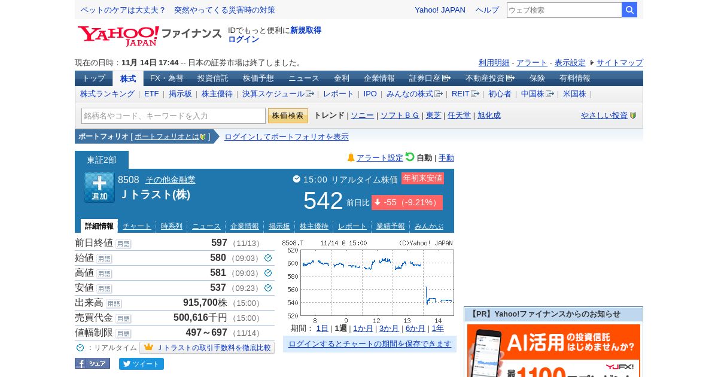This screenshot has width=718, height=377.
Task: Click the Yahoo! Japan Finance logo
Action: pos(150,35)
